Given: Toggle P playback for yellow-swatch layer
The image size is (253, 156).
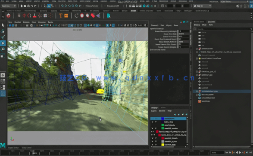Looking at the screenshot, I should tap(156, 144).
